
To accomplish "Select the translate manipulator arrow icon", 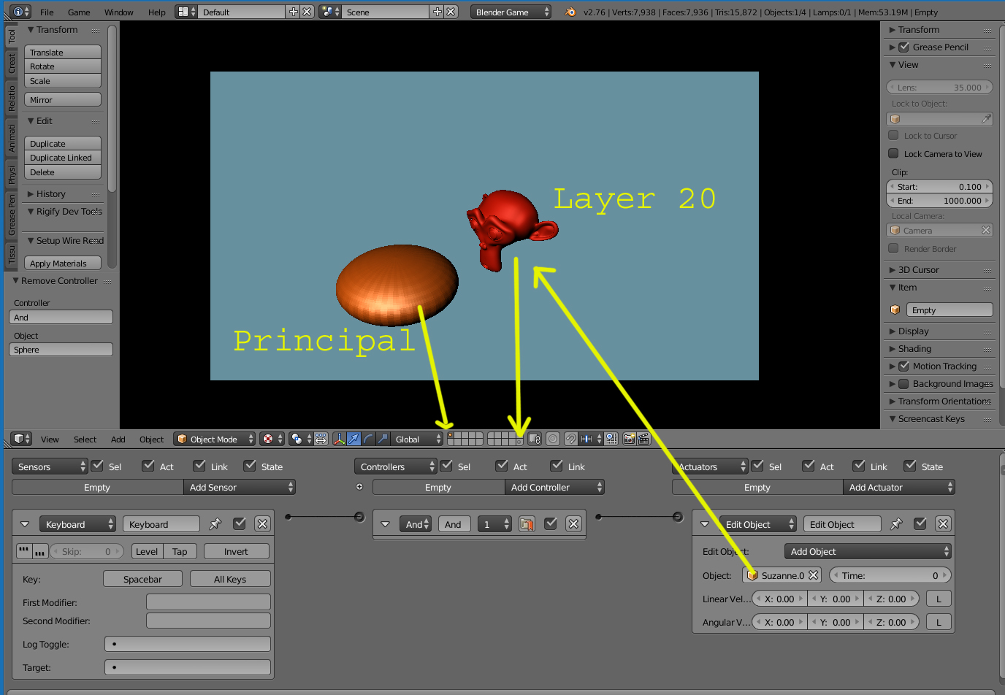I will [x=354, y=439].
